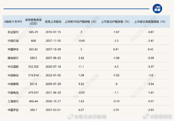Click the 中国平安 row name
This screenshot has width=174, height=121.
[13, 110]
